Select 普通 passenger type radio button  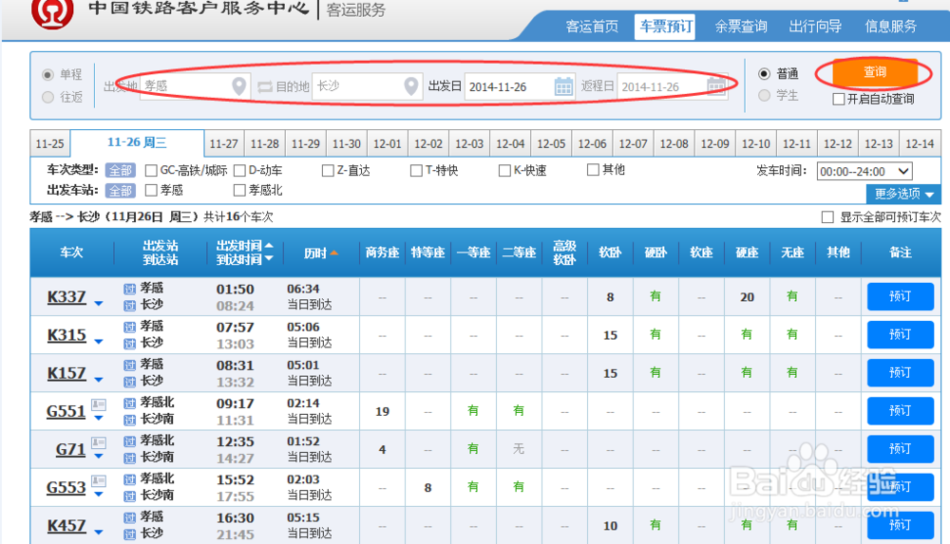765,74
